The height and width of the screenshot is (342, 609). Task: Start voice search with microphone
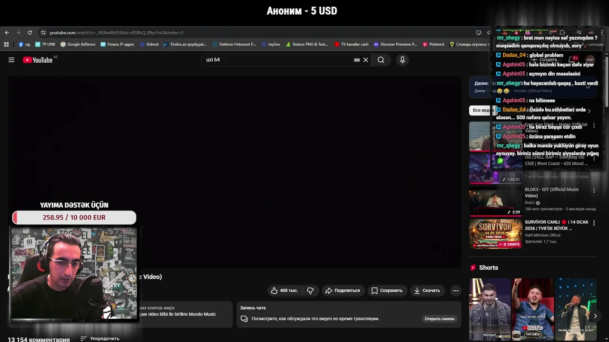point(403,60)
